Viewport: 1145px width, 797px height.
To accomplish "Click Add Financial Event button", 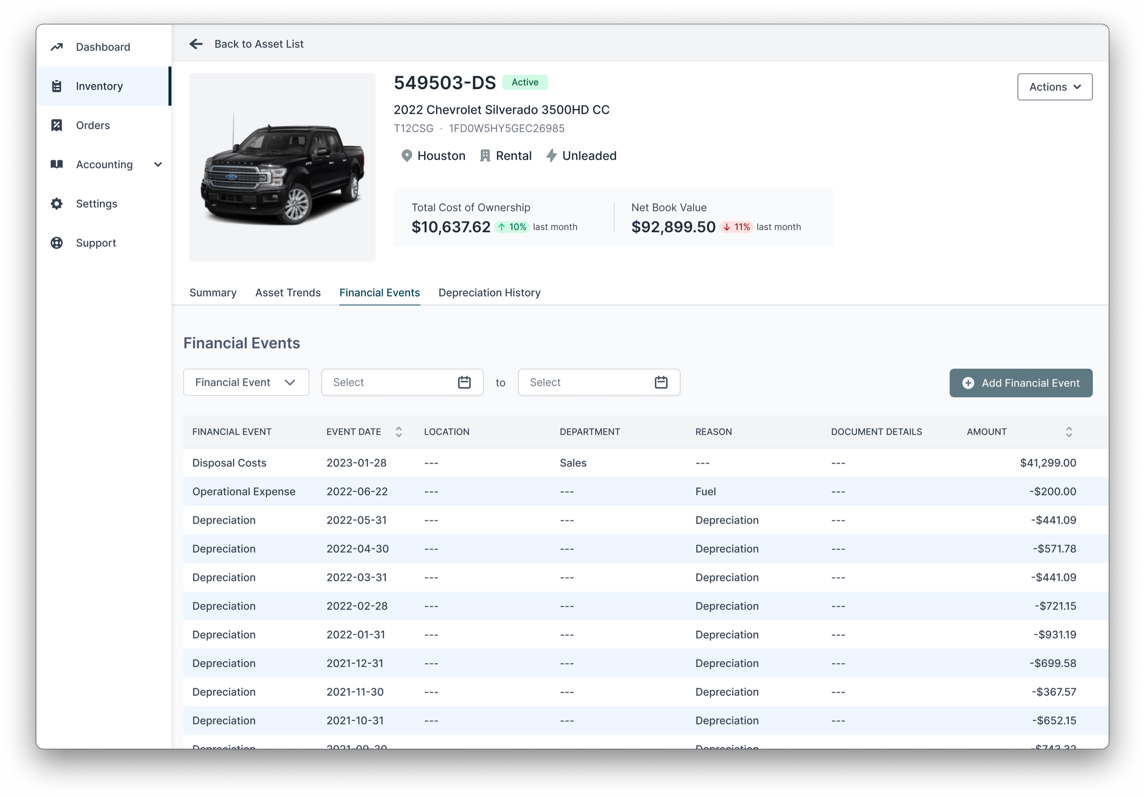I will click(x=1020, y=383).
